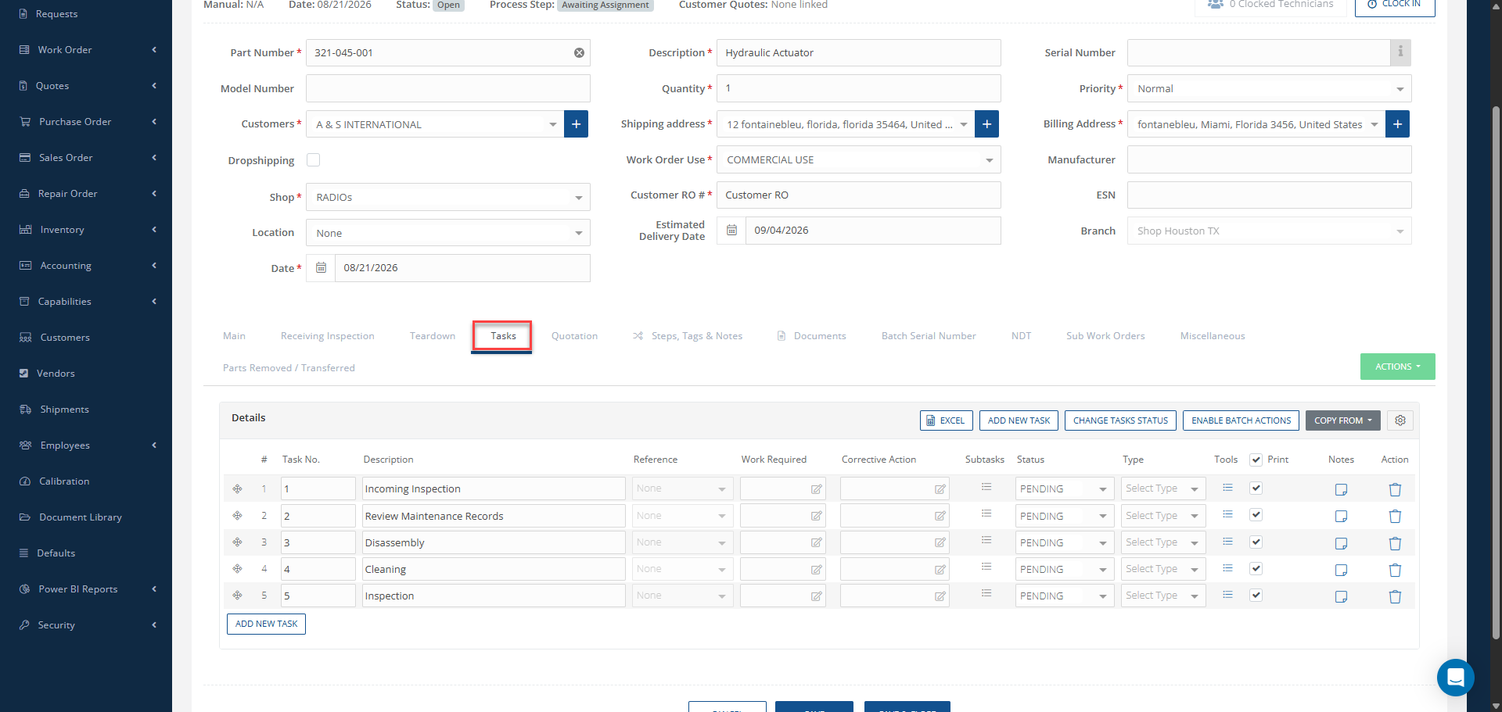Click the Serial Number info icon

[1400, 52]
